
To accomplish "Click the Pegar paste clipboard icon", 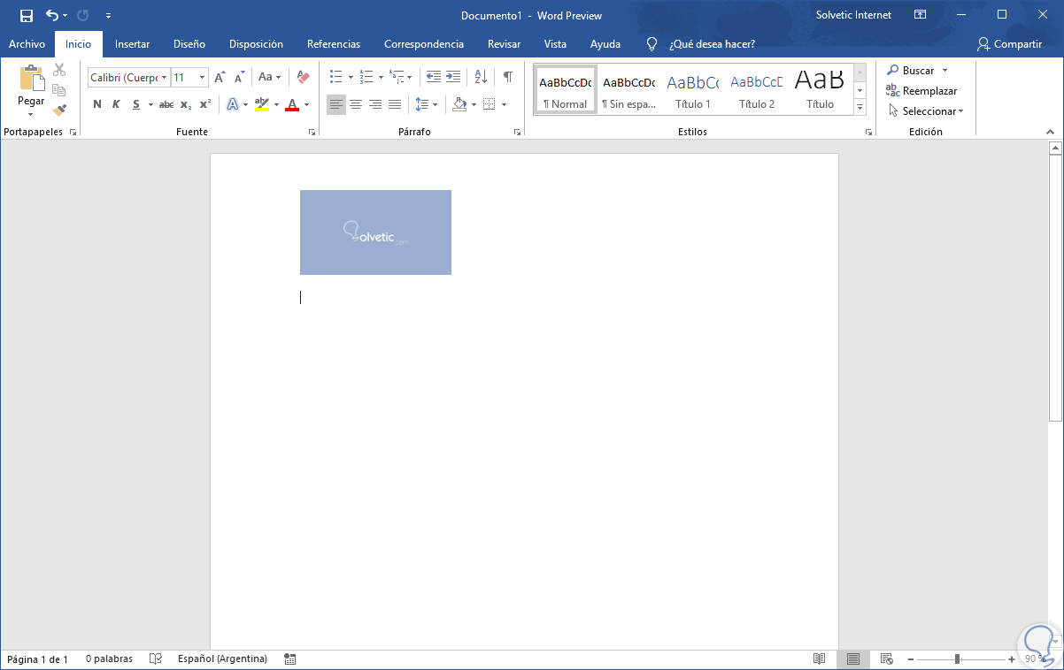I will [x=32, y=78].
